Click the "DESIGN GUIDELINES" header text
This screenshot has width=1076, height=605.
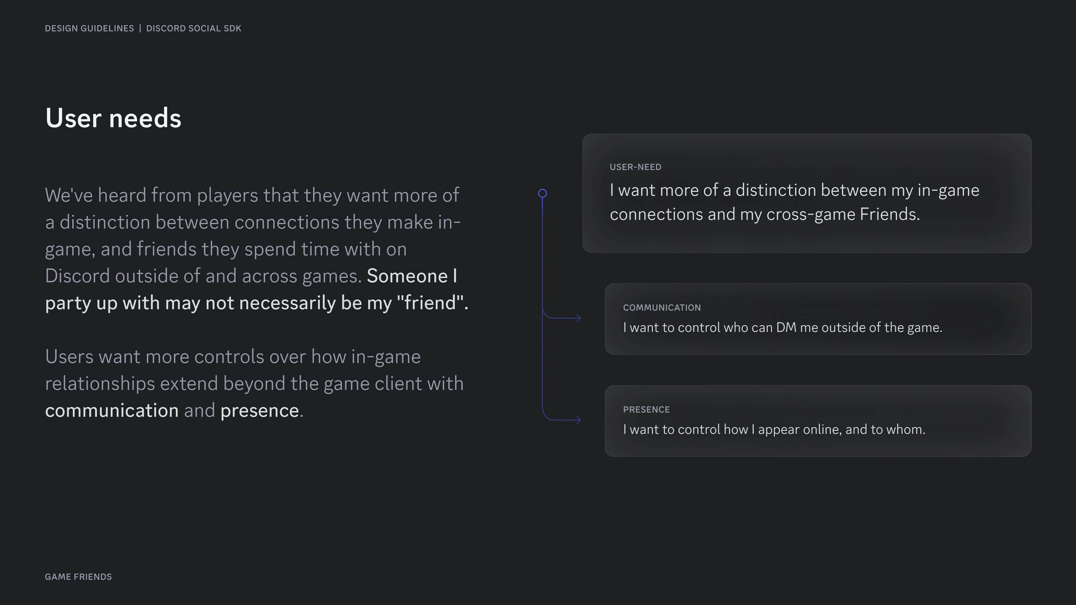pos(89,28)
